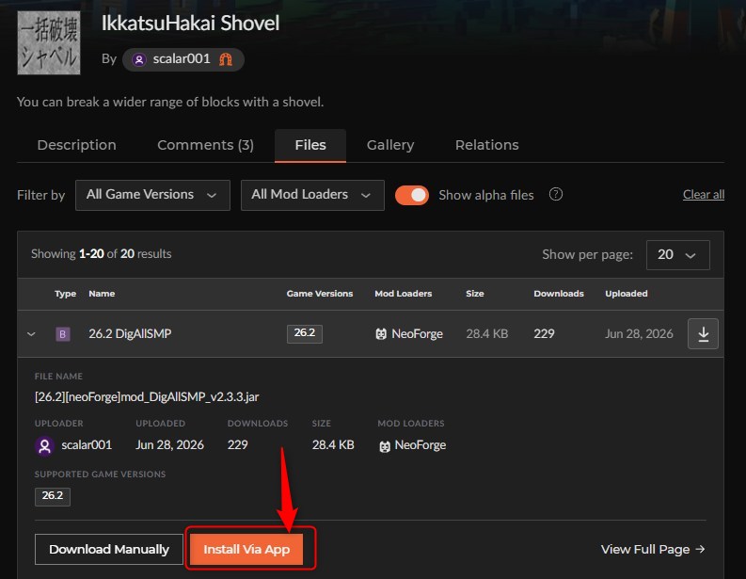
Task: Go to the Relations tab
Action: tap(486, 145)
